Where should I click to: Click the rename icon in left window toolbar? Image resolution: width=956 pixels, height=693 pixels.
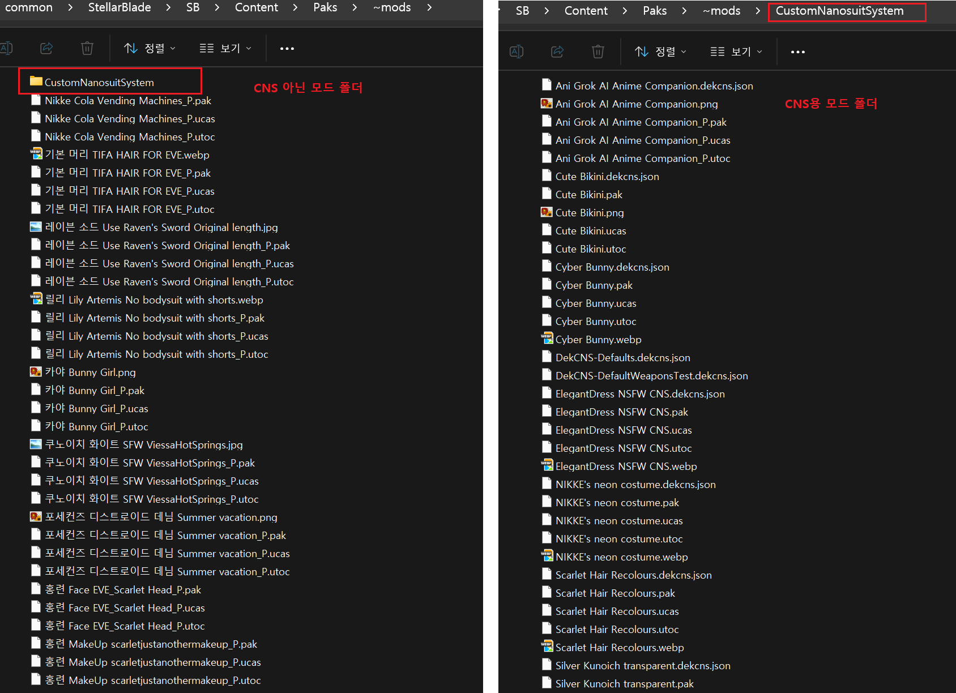[6, 48]
